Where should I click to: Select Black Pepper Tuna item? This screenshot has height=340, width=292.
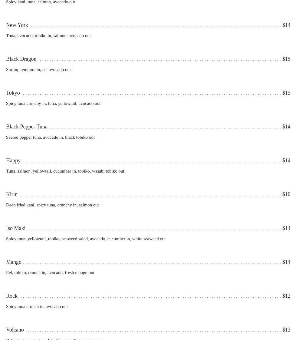click(27, 127)
